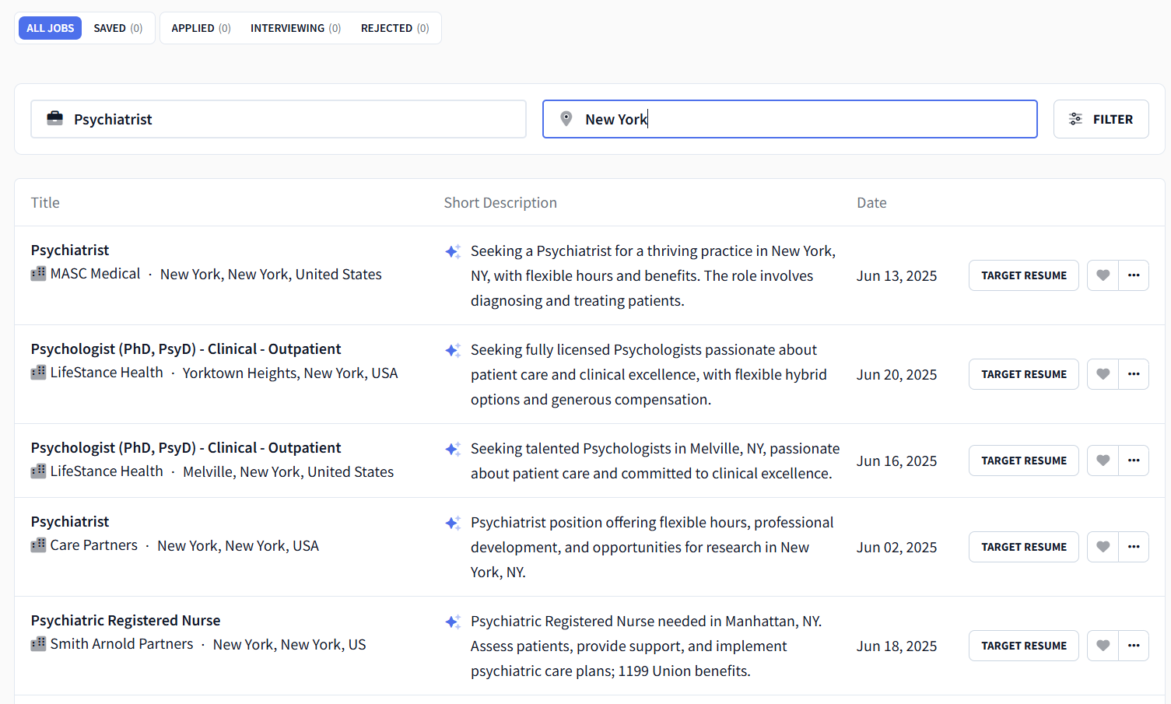Click TARGET RESUME on the MASC Medical job
This screenshot has width=1171, height=704.
[1023, 275]
